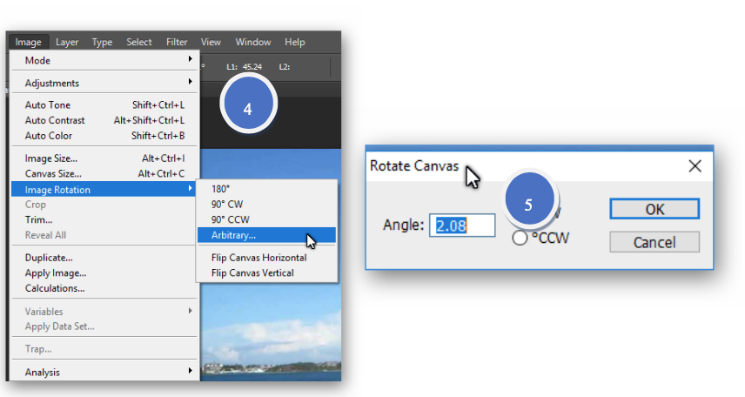The image size is (745, 397).
Task: Expand the Analysis submenu arrow
Action: click(x=190, y=372)
